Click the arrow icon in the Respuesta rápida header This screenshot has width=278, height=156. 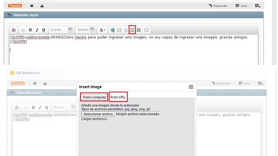[x=9, y=15]
